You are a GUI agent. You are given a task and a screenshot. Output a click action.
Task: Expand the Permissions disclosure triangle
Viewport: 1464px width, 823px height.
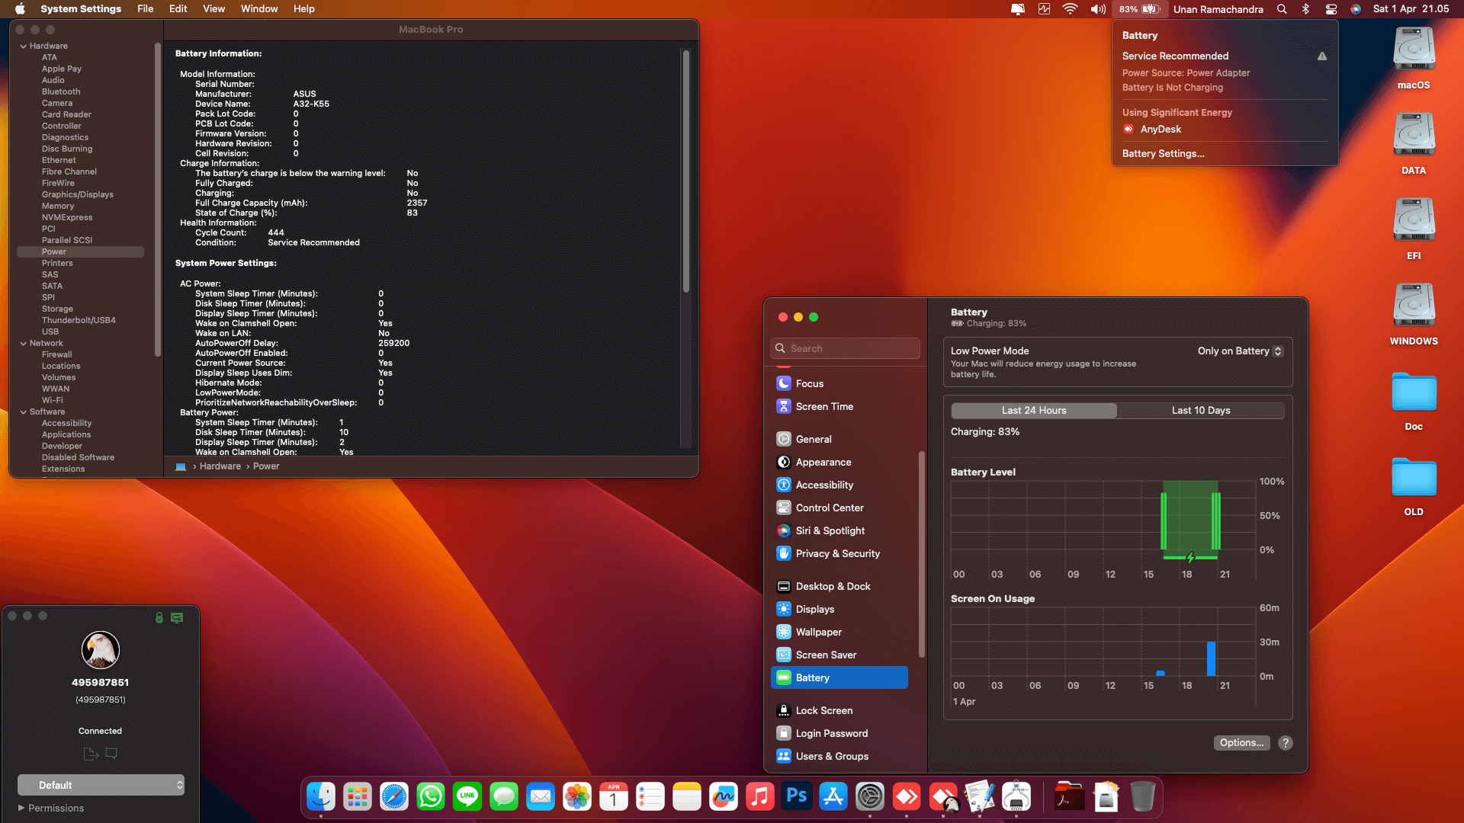click(x=21, y=808)
